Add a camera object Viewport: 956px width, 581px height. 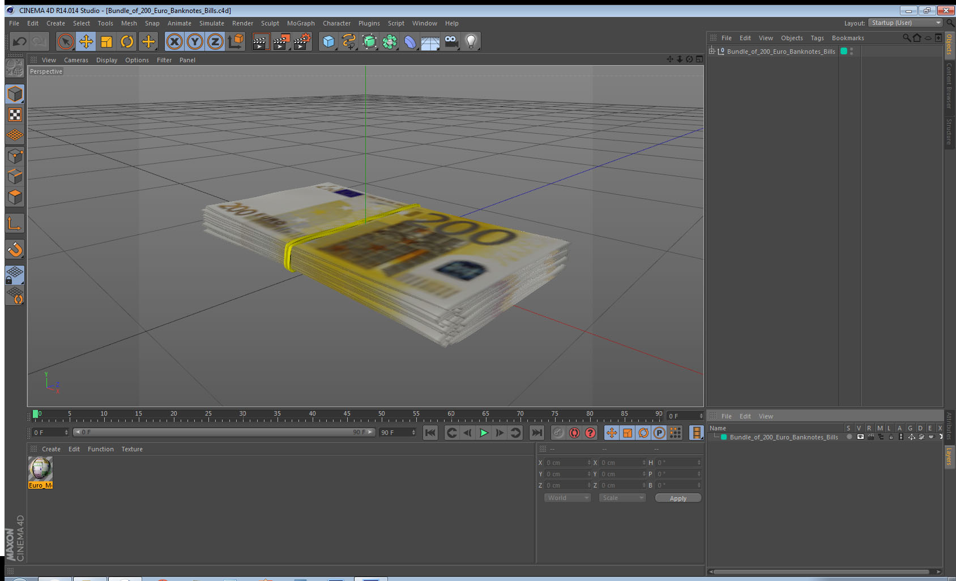click(x=451, y=41)
